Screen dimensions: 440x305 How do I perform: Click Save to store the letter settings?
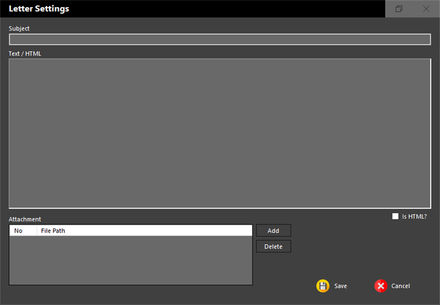(x=332, y=286)
